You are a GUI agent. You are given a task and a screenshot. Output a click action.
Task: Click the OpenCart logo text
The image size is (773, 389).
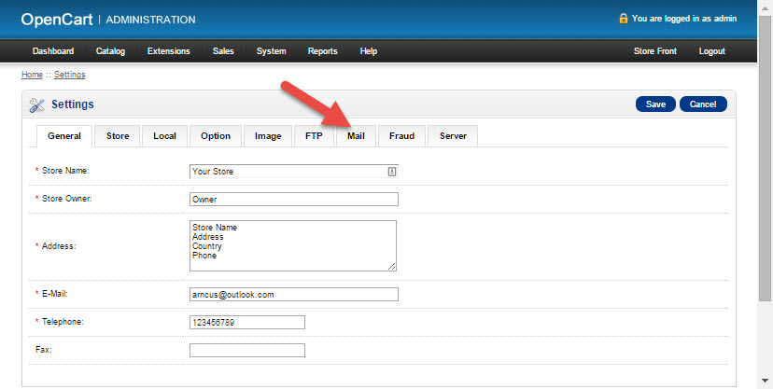(57, 20)
